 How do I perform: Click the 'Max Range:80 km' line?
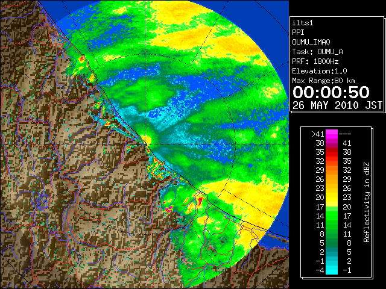pyautogui.click(x=323, y=81)
